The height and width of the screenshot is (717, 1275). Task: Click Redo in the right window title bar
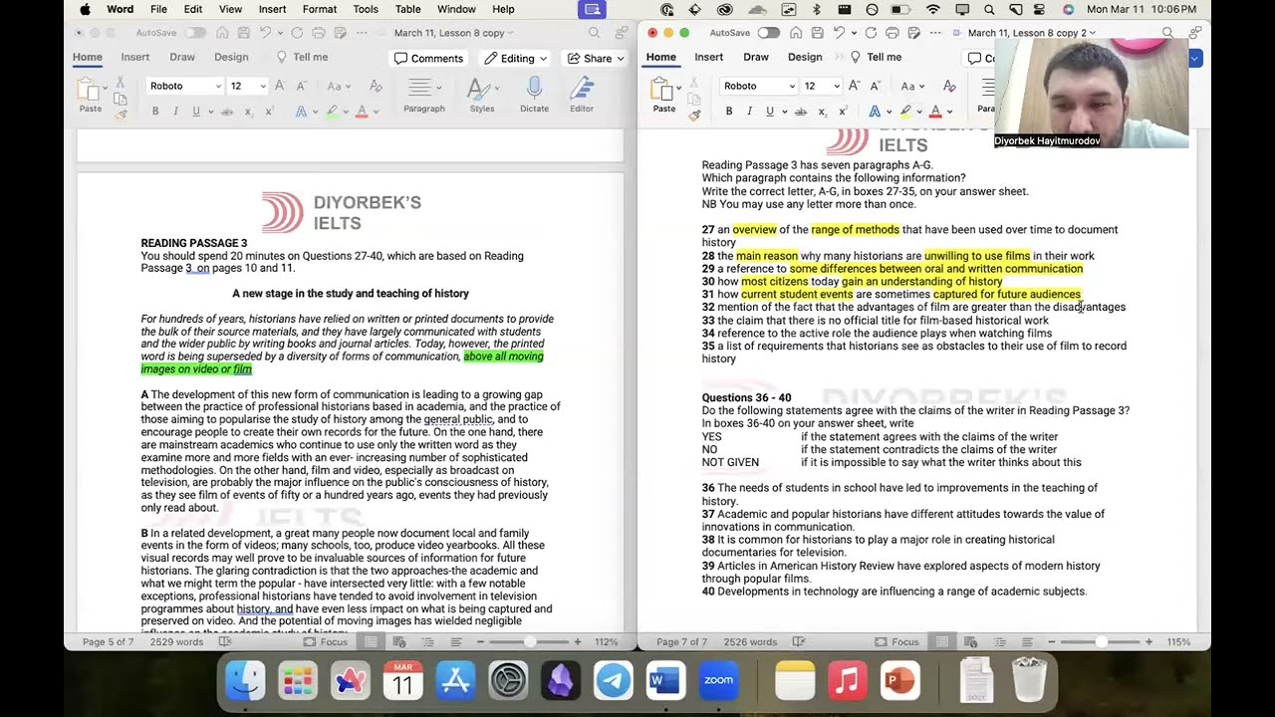coord(872,33)
